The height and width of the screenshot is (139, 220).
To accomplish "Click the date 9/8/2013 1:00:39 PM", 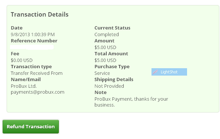I will (33, 35).
